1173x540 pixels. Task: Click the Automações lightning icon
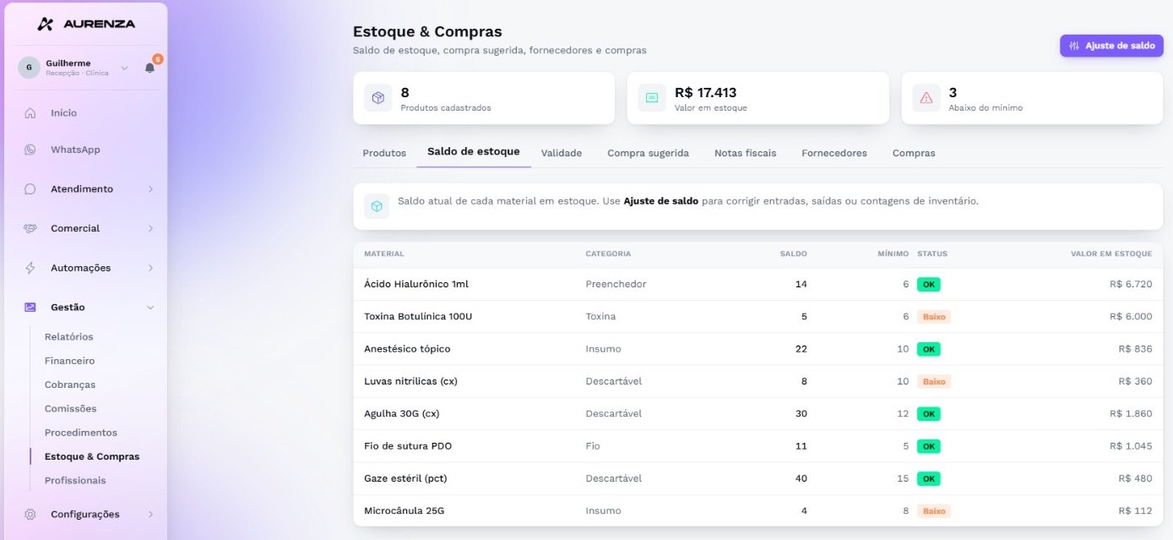[30, 268]
